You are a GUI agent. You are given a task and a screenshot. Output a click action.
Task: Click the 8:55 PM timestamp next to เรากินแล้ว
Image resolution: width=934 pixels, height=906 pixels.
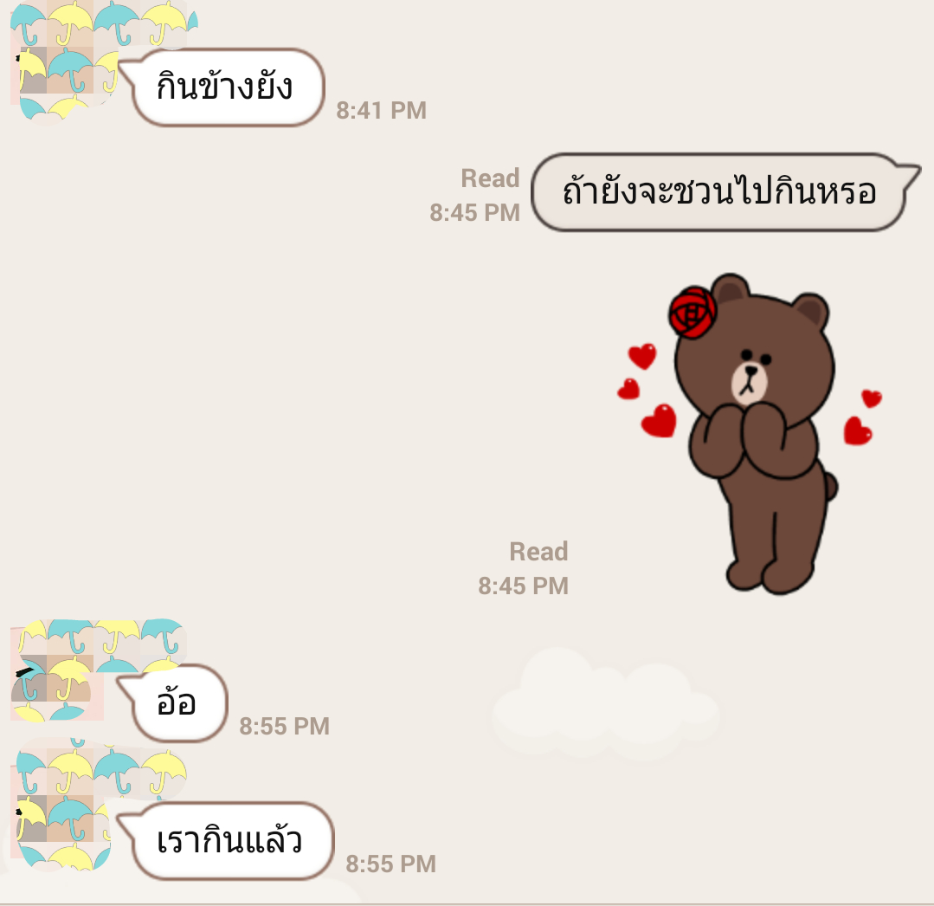[x=390, y=864]
